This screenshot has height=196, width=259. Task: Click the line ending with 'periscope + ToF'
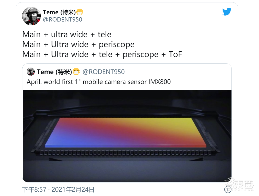click(102, 54)
